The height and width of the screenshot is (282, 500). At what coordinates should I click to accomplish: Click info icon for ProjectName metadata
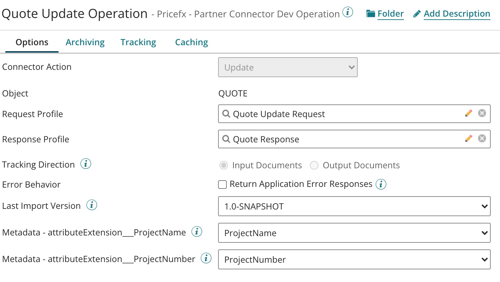point(197,232)
